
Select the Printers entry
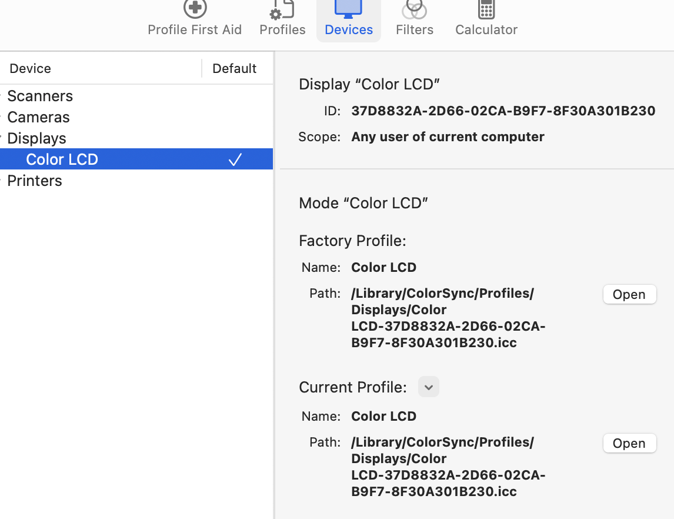pyautogui.click(x=34, y=181)
